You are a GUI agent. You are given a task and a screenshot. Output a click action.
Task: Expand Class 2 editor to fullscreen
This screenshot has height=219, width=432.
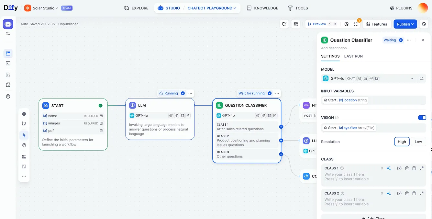pos(422,193)
